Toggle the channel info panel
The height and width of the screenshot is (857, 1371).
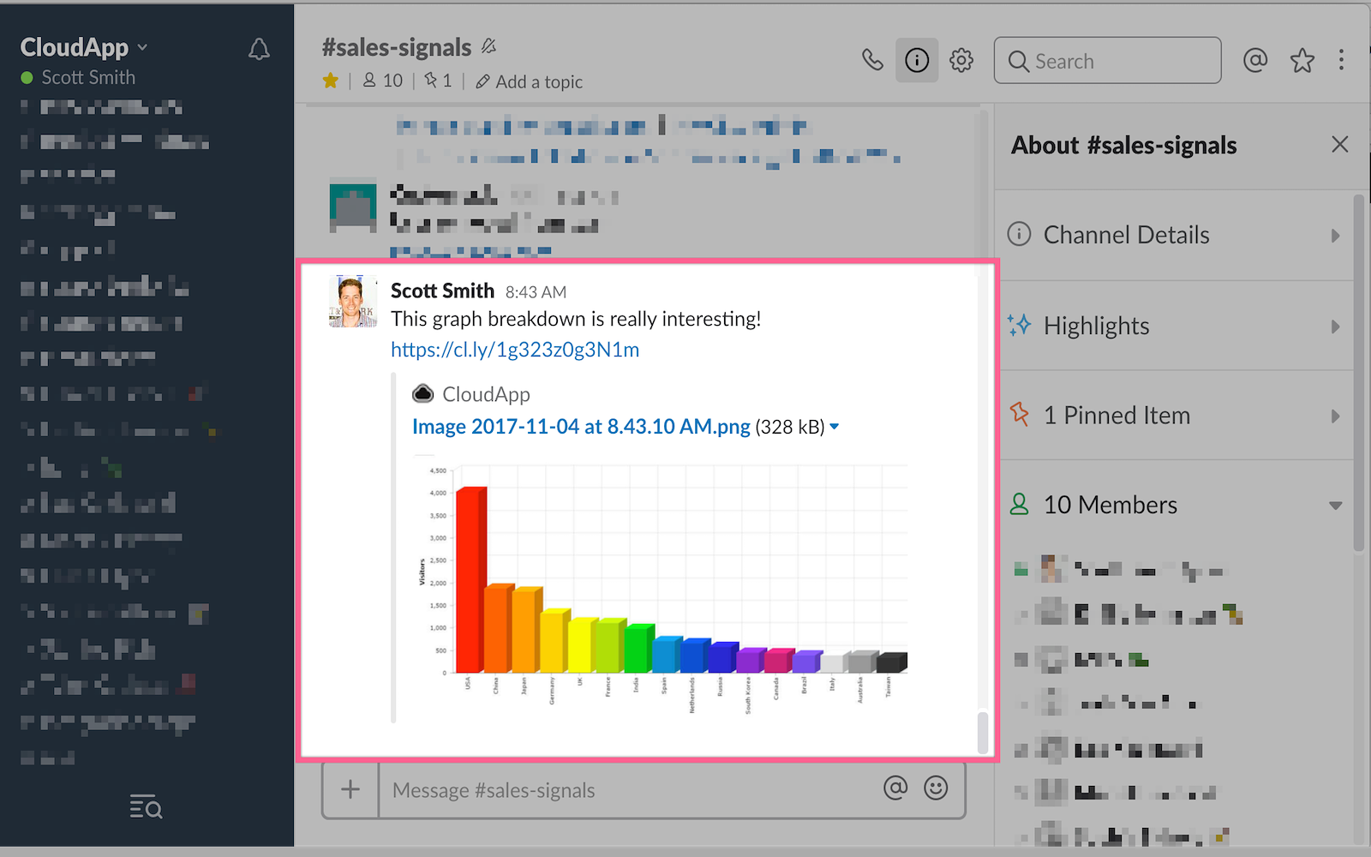[917, 60]
